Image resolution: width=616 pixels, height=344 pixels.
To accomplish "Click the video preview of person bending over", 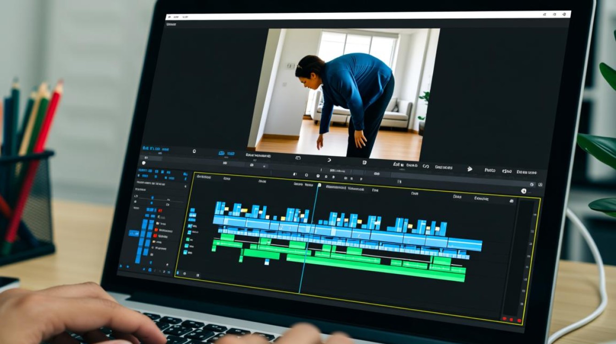I will [x=343, y=94].
